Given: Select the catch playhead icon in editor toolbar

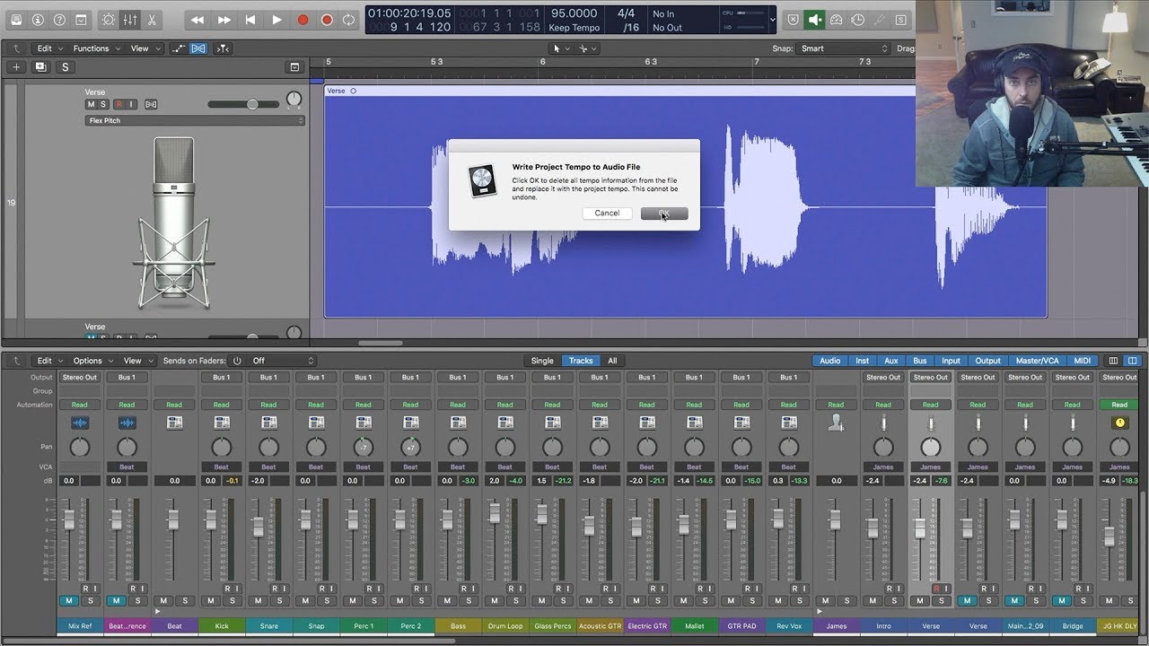Looking at the screenshot, I should [x=222, y=48].
